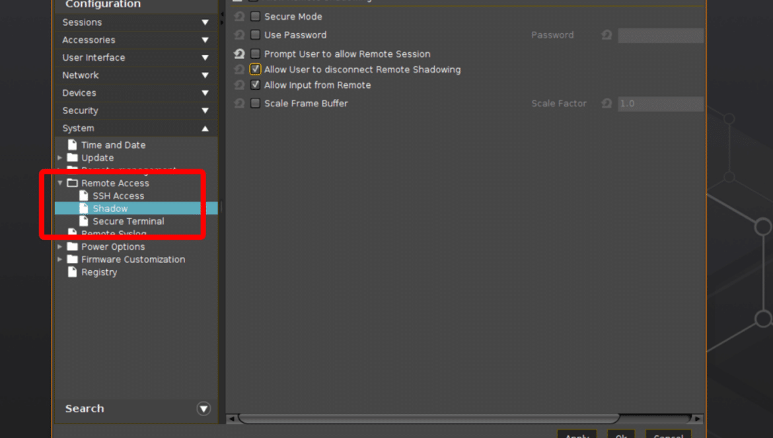Expand the User Interface section
Image resolution: width=773 pixels, height=438 pixels.
205,58
